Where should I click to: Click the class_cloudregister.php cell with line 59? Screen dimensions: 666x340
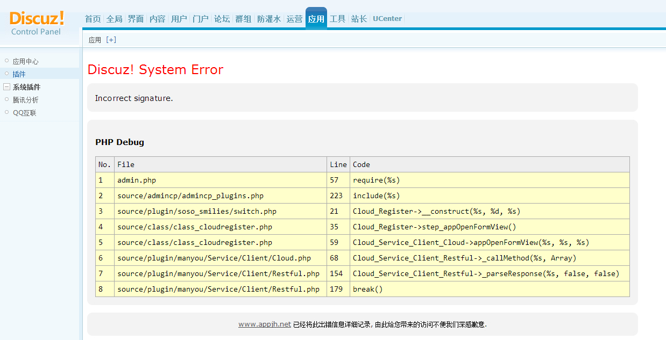[221, 243]
